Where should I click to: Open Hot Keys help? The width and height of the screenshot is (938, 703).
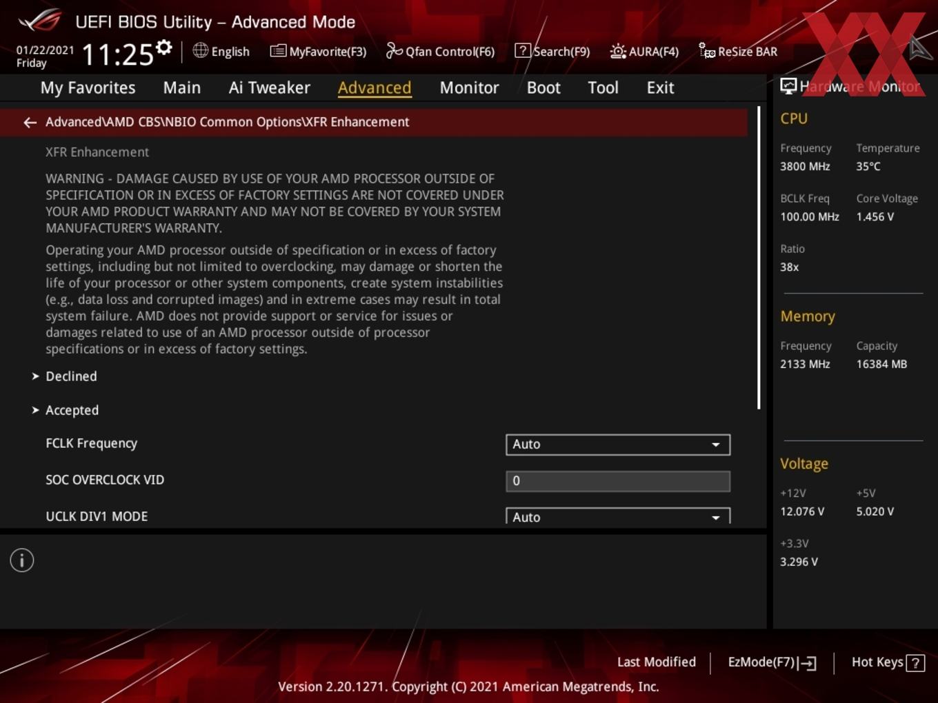point(888,662)
